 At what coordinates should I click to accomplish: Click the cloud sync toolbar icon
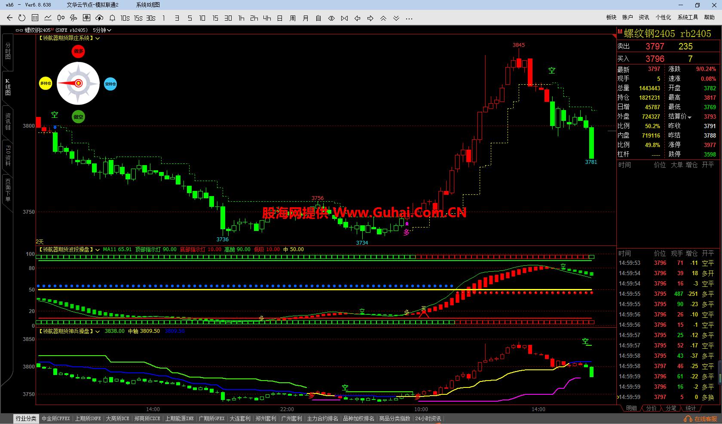point(99,18)
